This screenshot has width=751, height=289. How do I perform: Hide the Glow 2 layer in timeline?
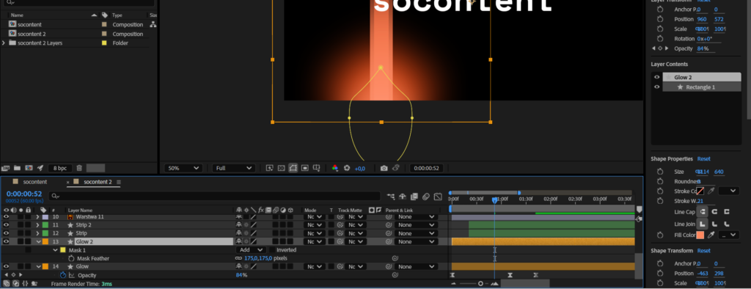[6, 241]
